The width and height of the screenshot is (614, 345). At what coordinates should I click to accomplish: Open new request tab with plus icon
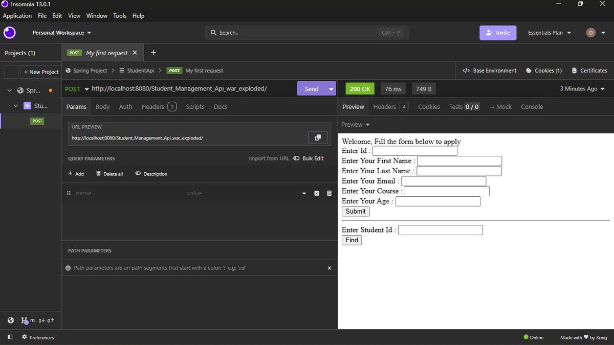(x=153, y=53)
